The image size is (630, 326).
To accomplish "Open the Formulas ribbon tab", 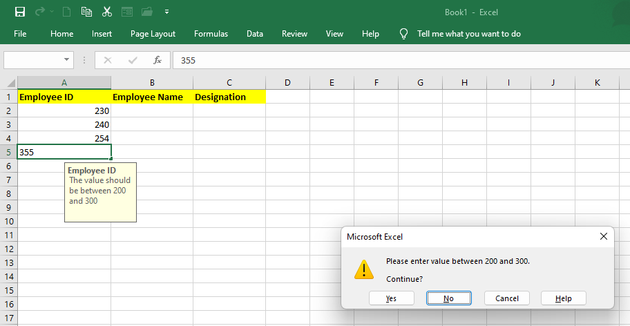I will click(x=211, y=34).
